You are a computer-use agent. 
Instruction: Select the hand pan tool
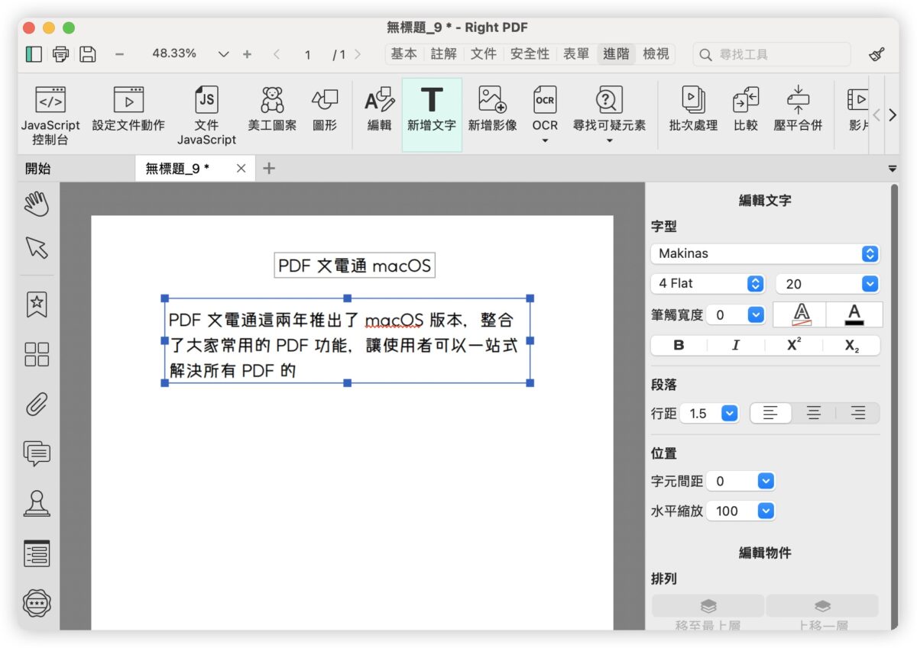[37, 204]
